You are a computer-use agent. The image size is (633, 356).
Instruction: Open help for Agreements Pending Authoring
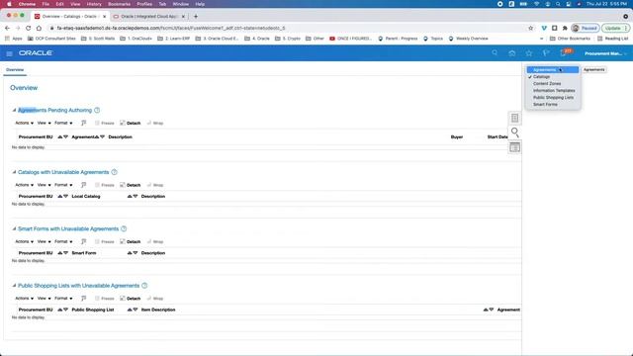pos(97,110)
